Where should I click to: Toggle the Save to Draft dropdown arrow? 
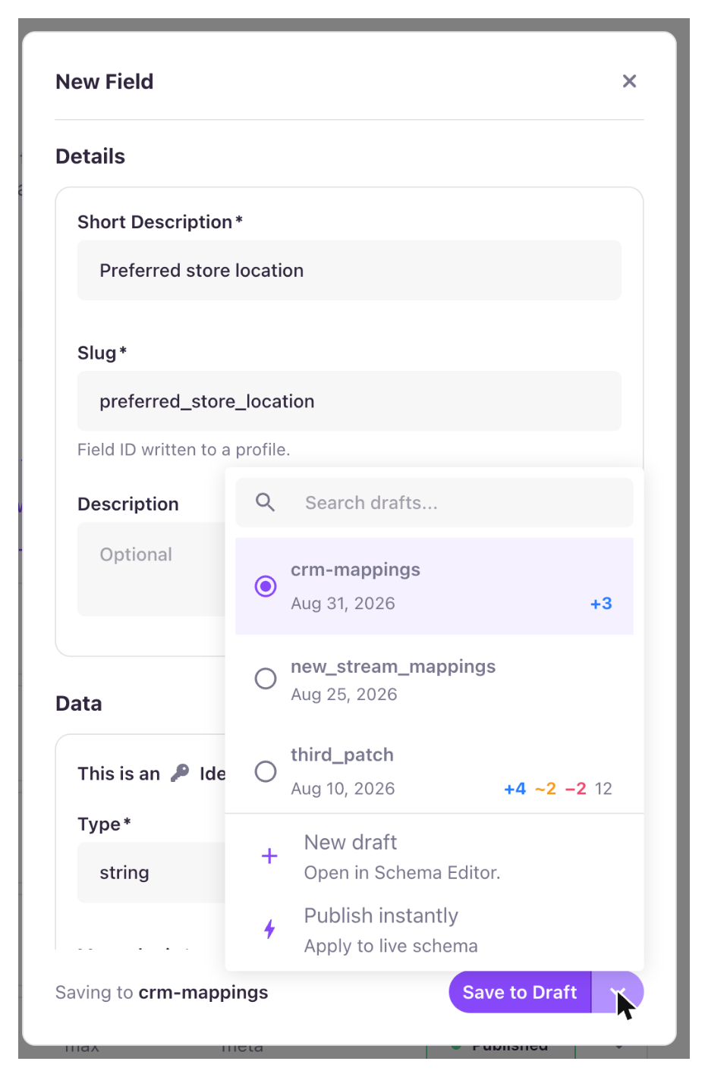[x=618, y=992]
